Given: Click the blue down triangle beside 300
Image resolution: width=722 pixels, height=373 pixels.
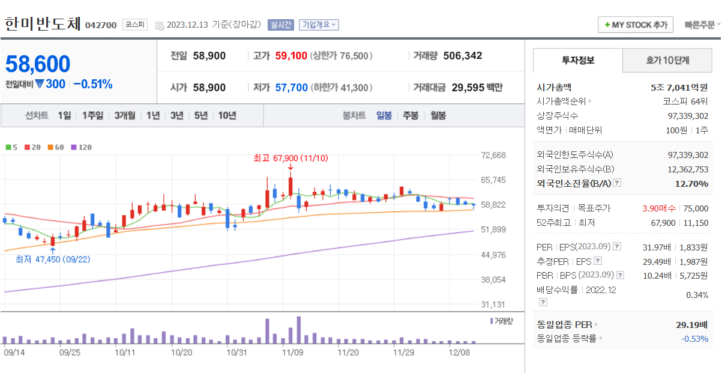Looking at the screenshot, I should click(40, 84).
